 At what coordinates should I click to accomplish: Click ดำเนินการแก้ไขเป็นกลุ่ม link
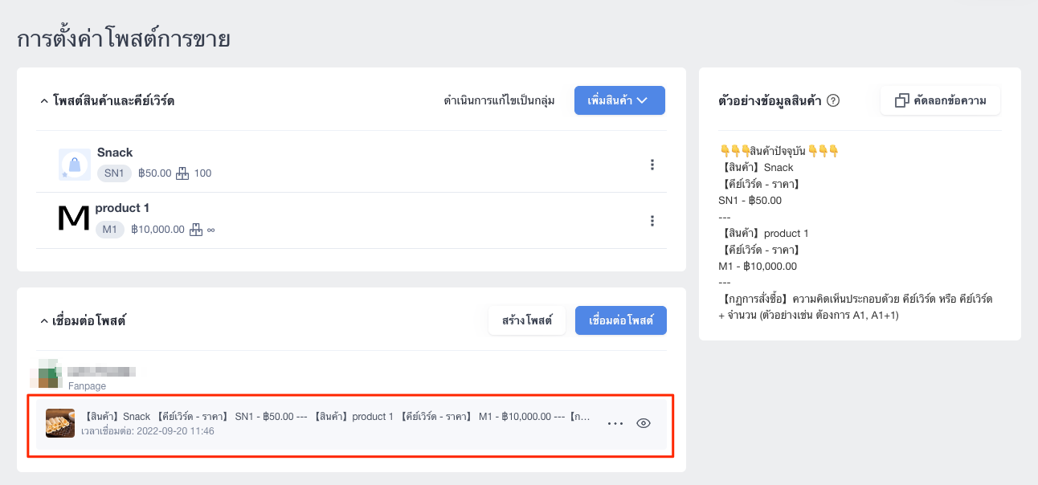(x=499, y=100)
